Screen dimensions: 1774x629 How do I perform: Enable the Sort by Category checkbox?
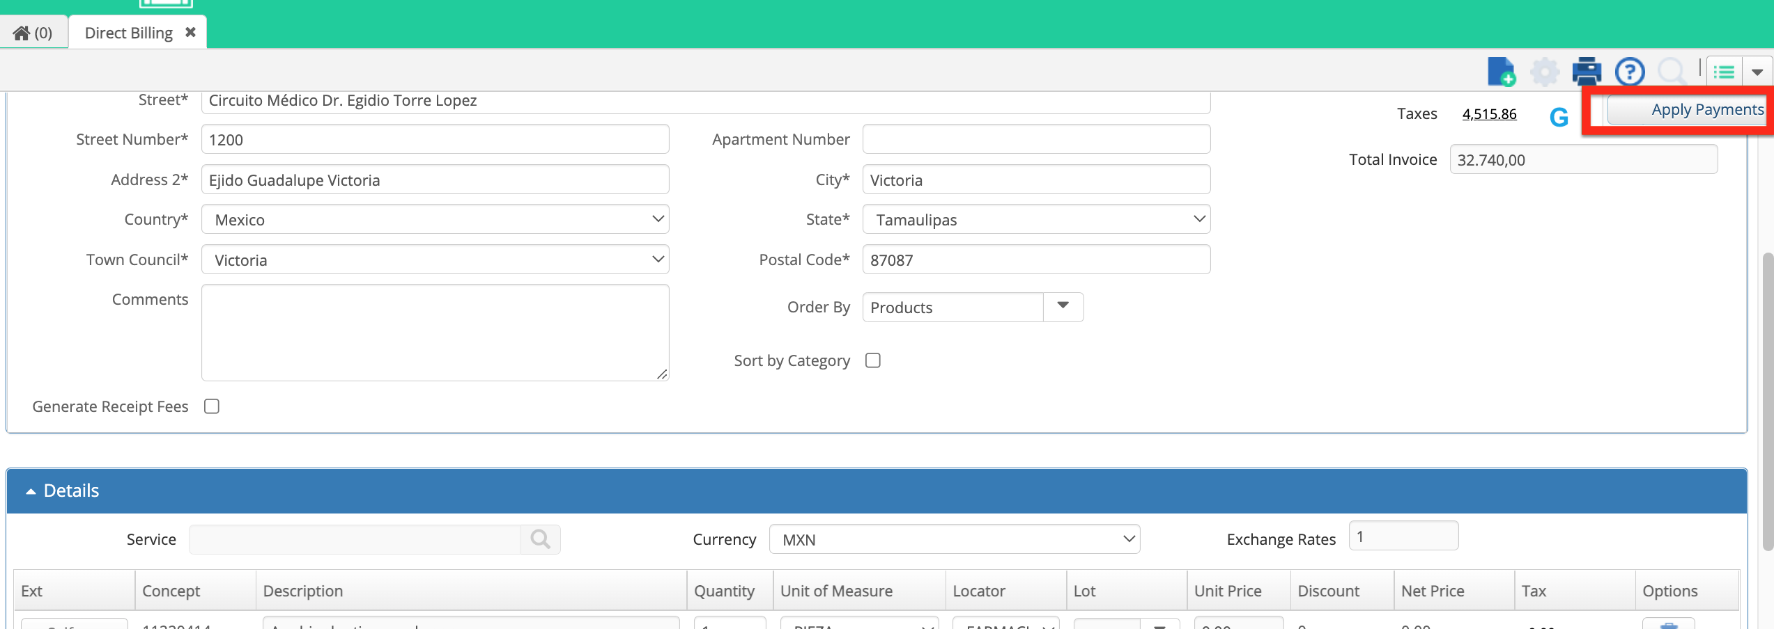point(872,360)
